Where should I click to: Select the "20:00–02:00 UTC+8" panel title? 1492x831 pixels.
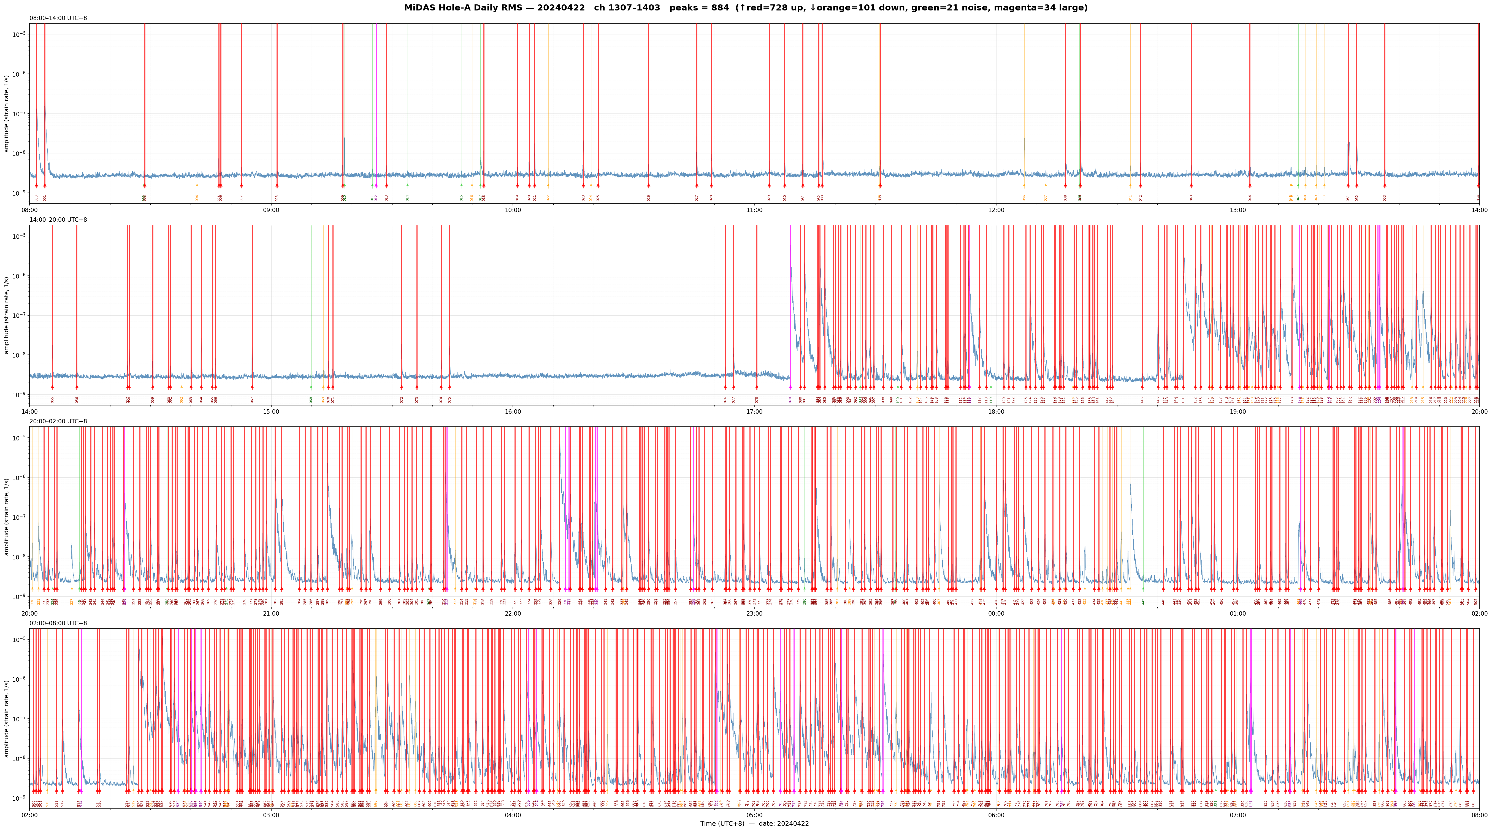point(58,422)
